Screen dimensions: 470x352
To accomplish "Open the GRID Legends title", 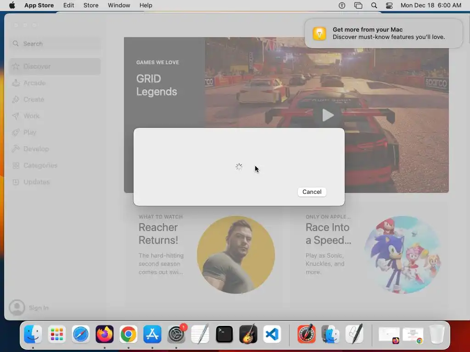I will pyautogui.click(x=157, y=85).
